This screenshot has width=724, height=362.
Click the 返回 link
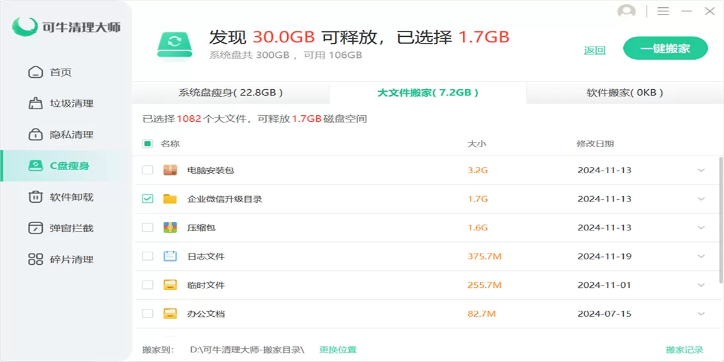(594, 50)
